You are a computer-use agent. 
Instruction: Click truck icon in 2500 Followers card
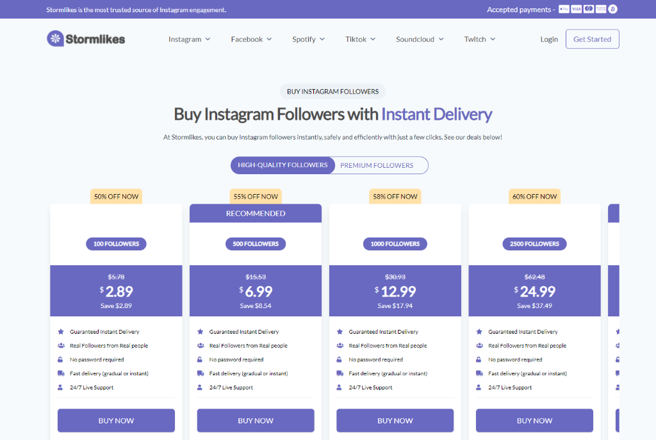click(x=479, y=373)
